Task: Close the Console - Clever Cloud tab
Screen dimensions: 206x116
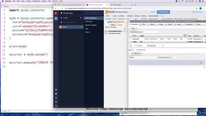Action: 108,5
